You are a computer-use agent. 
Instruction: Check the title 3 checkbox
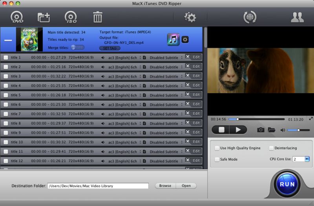6,76
